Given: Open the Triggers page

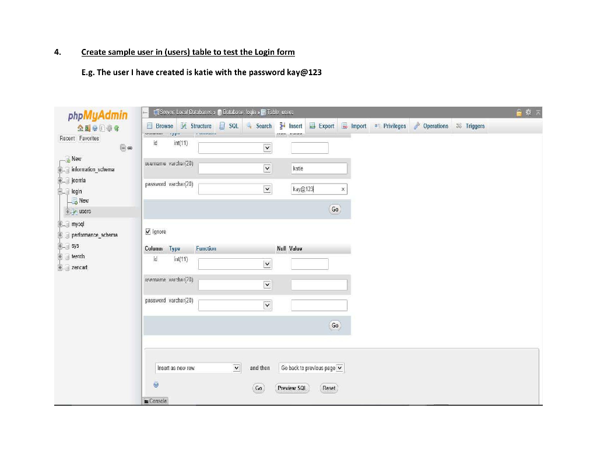Looking at the screenshot, I should pos(470,125).
